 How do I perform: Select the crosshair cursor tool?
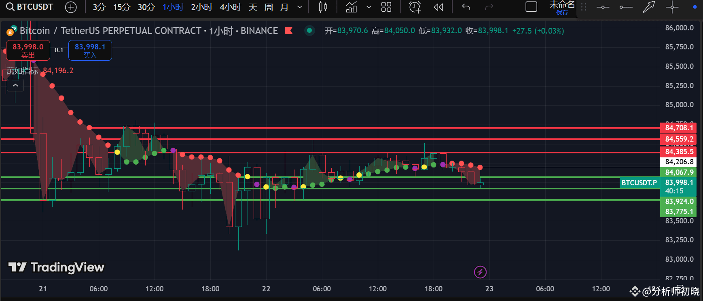coord(672,7)
